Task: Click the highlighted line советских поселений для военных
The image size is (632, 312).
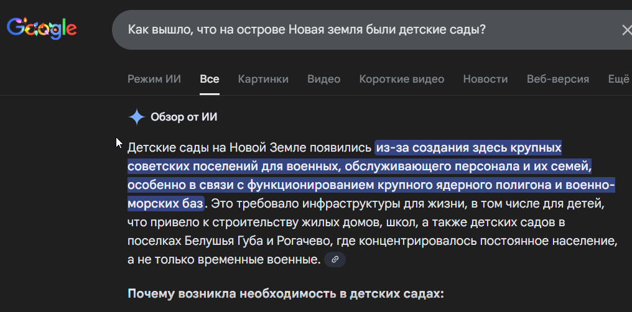Action: coord(234,167)
